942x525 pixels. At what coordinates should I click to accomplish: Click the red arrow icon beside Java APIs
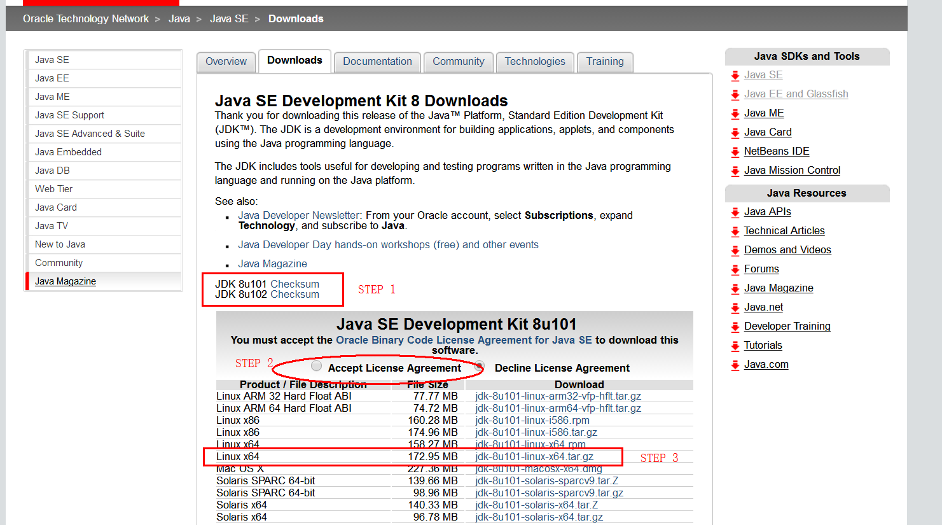[735, 213]
